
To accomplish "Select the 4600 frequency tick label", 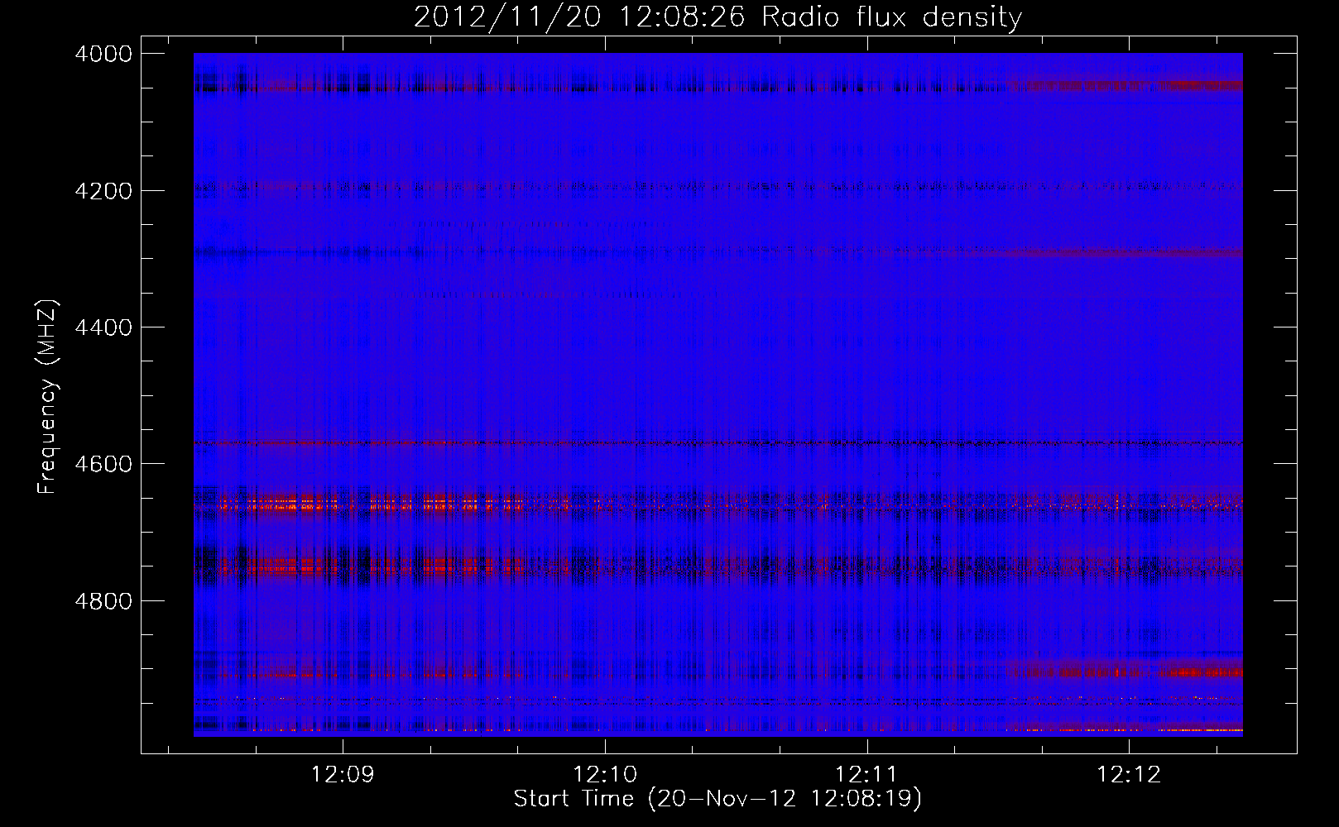I will click(x=103, y=464).
